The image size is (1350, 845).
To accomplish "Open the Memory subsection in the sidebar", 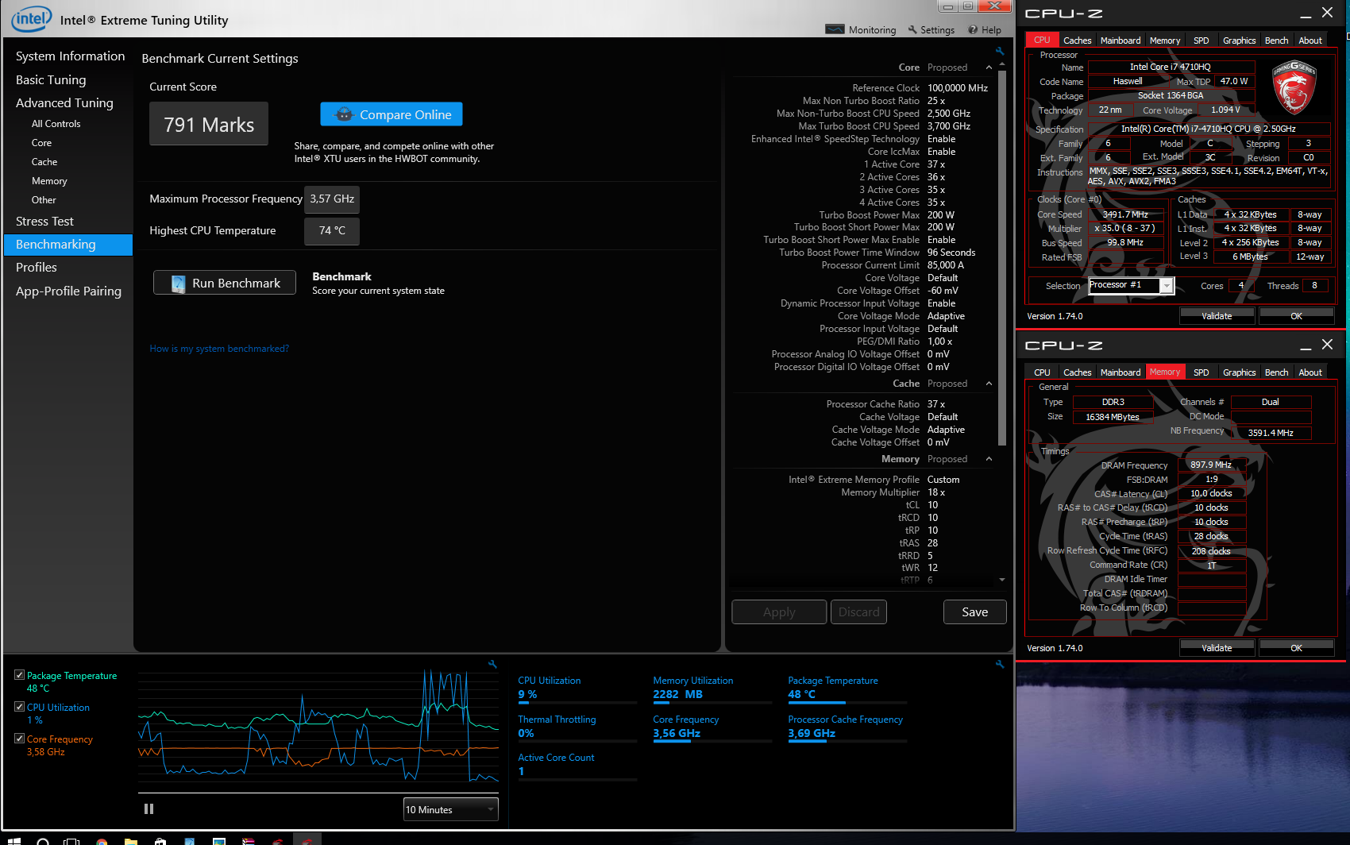I will [49, 181].
